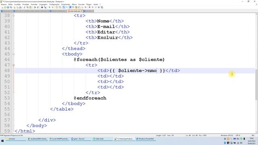
Task: Create a new file with the New toolbar icon
Action: tap(2, 7)
